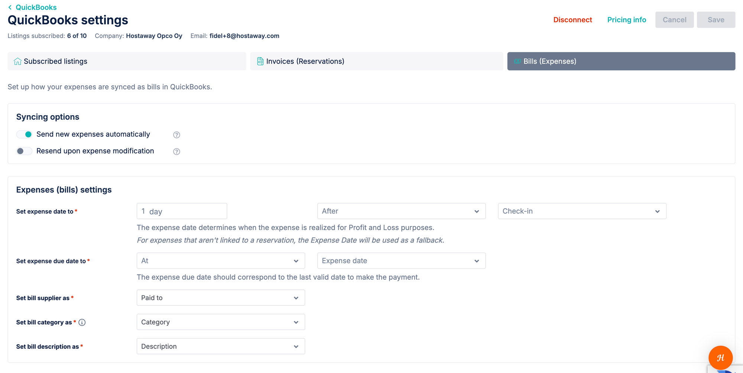
Task: Open the At due date dropdown
Action: [221, 261]
